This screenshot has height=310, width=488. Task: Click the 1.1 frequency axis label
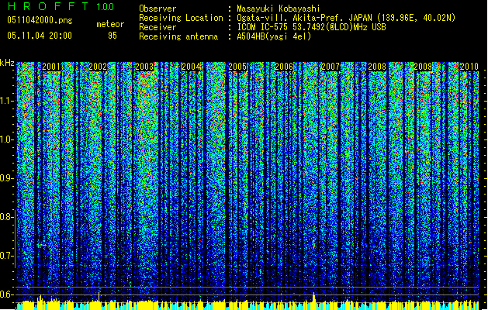click(x=6, y=101)
